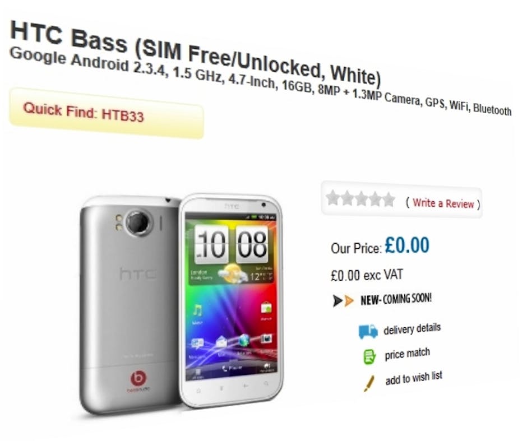Image resolution: width=527 pixels, height=441 pixels.
Task: Click the £0.00 exc VAT text
Action: click(366, 275)
